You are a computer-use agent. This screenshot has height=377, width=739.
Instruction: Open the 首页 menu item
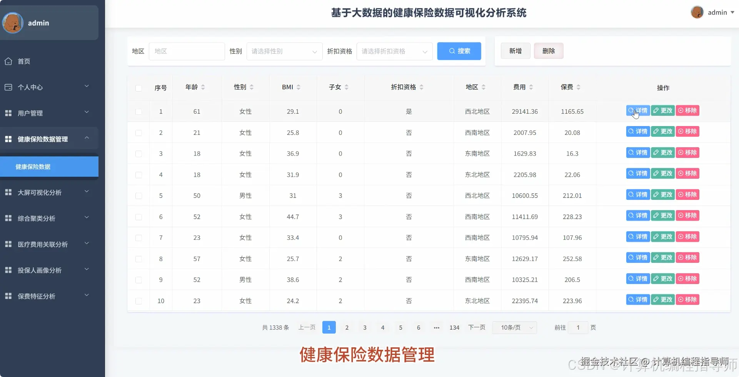[x=49, y=61]
